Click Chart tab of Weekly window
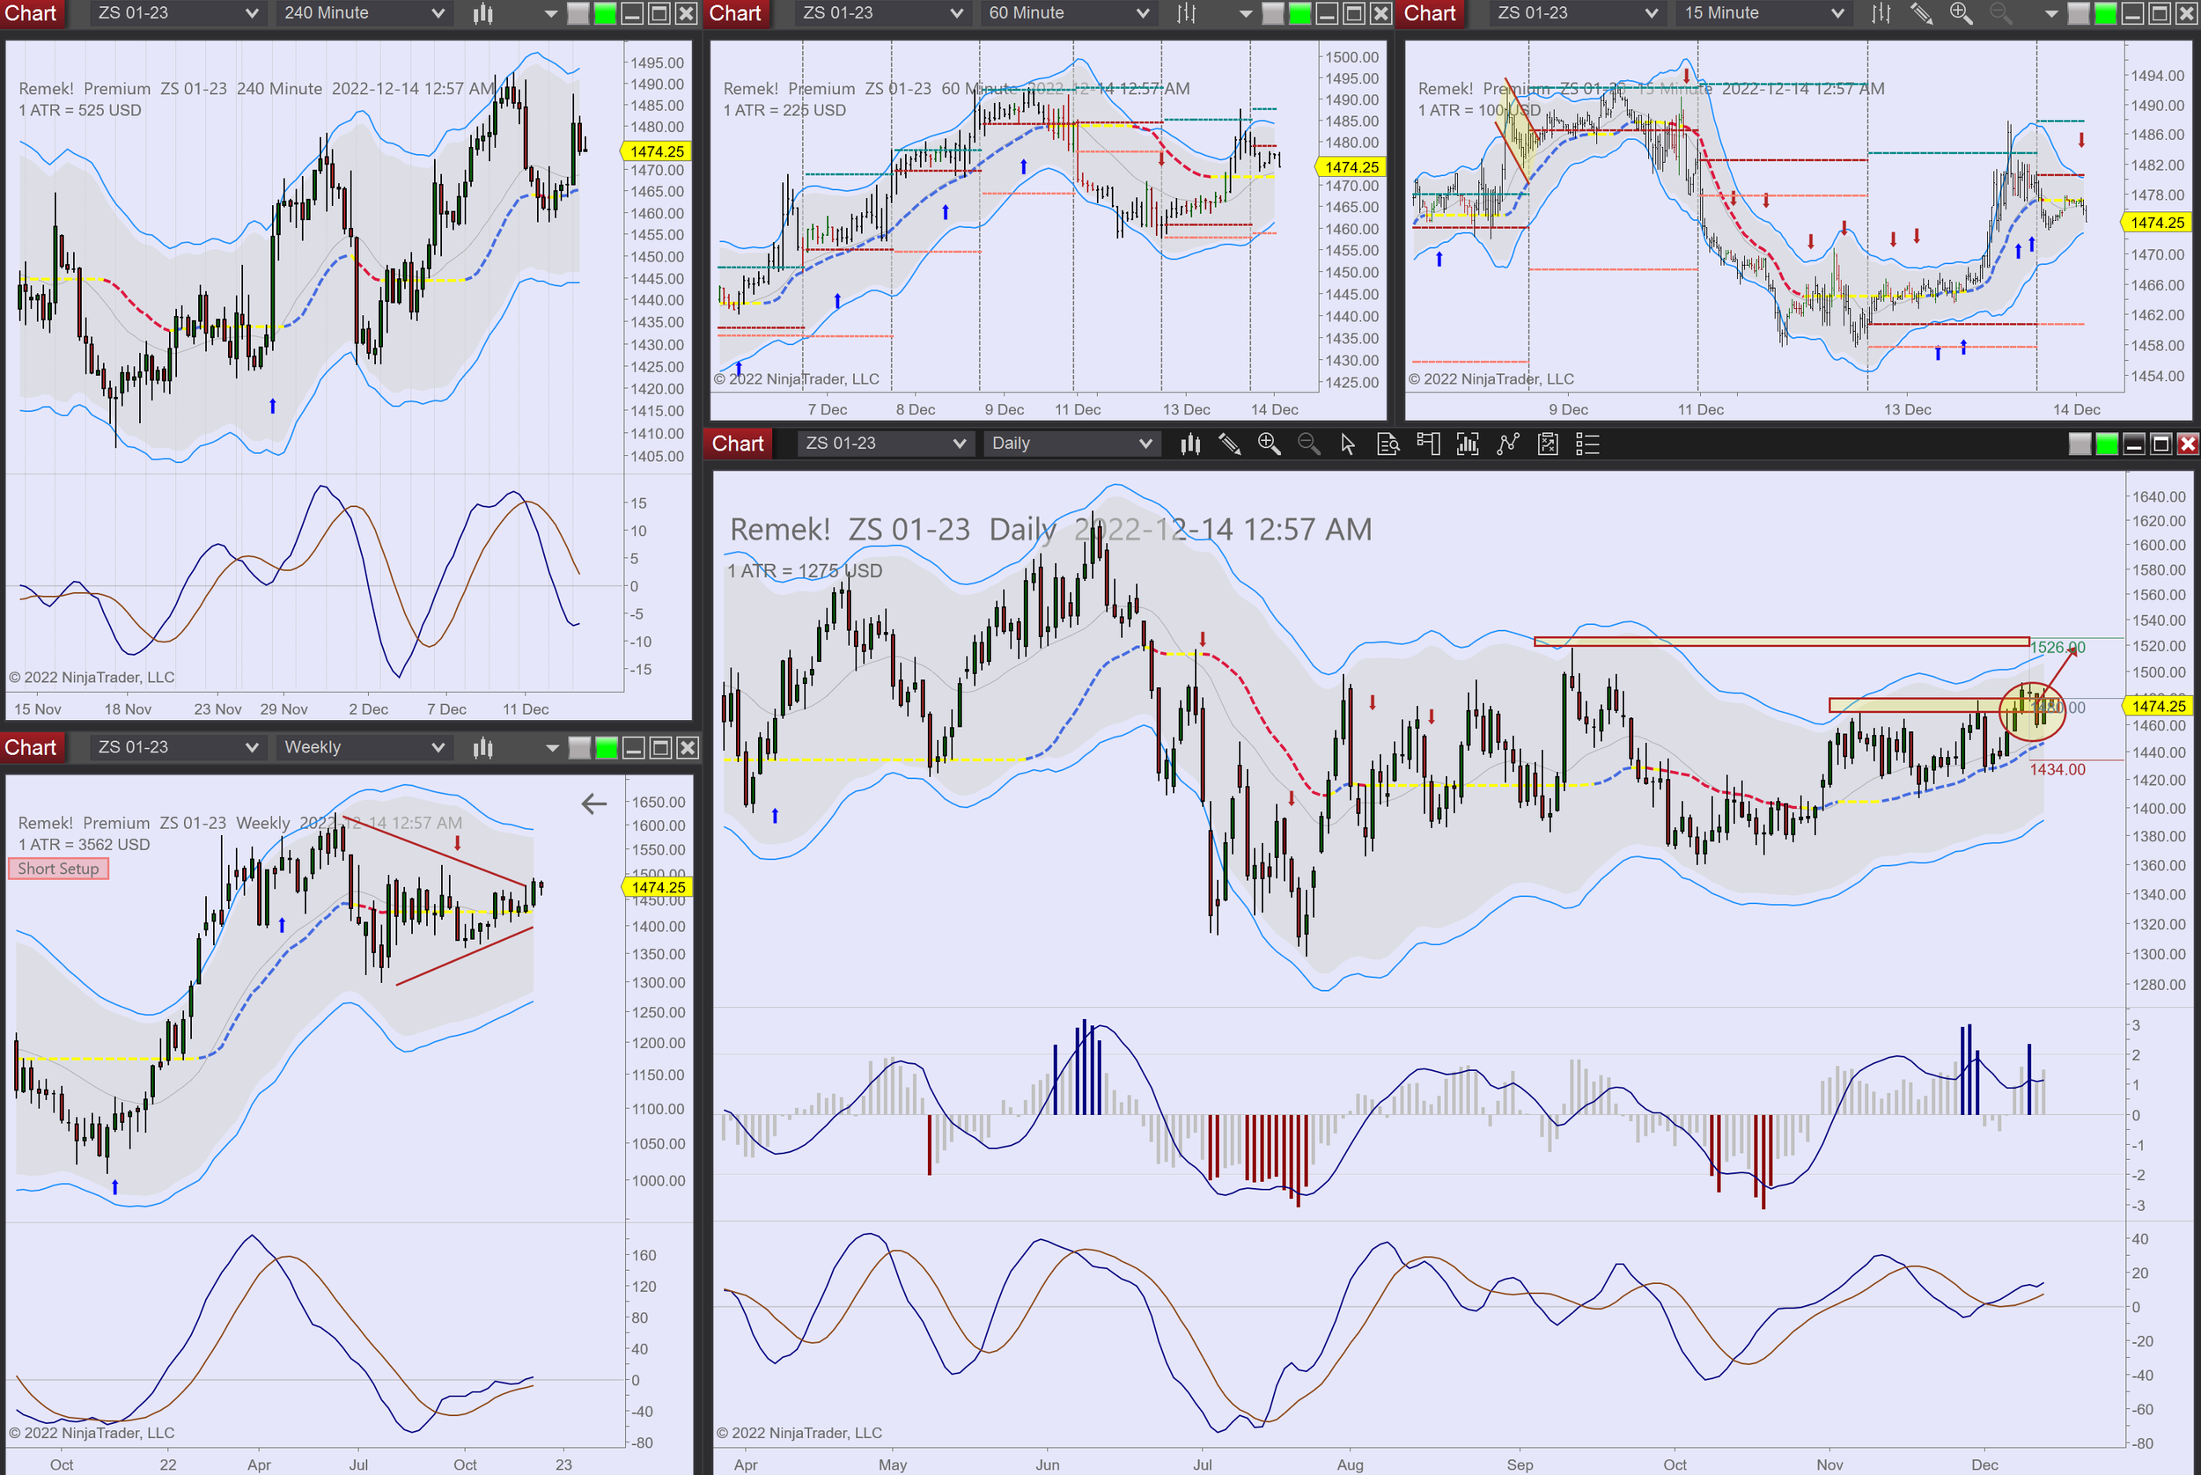 coord(31,748)
